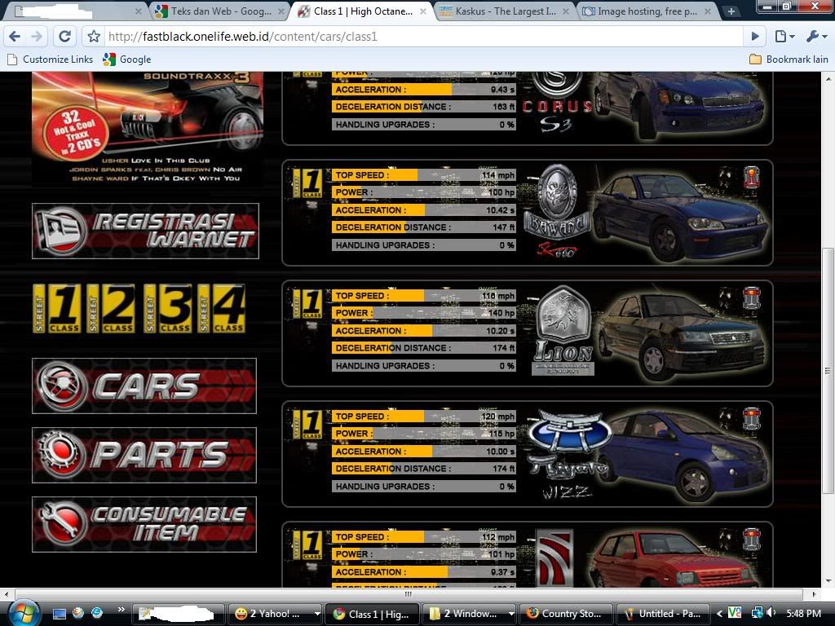This screenshot has height=626, width=835.
Task: Click the Class 1 badge in the Wizz card
Action: click(307, 425)
